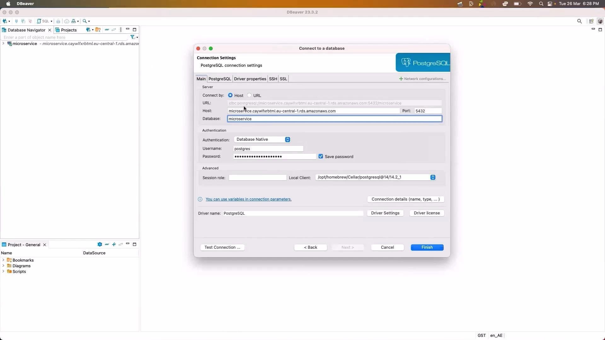Click Collapse All icon in Project panel
The width and height of the screenshot is (605, 340).
tap(107, 244)
